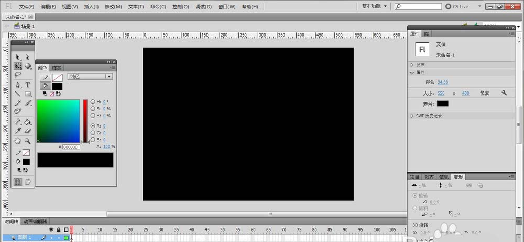The width and height of the screenshot is (524, 242).
Task: Click the alpha value 100 in Color panel
Action: coord(106,147)
